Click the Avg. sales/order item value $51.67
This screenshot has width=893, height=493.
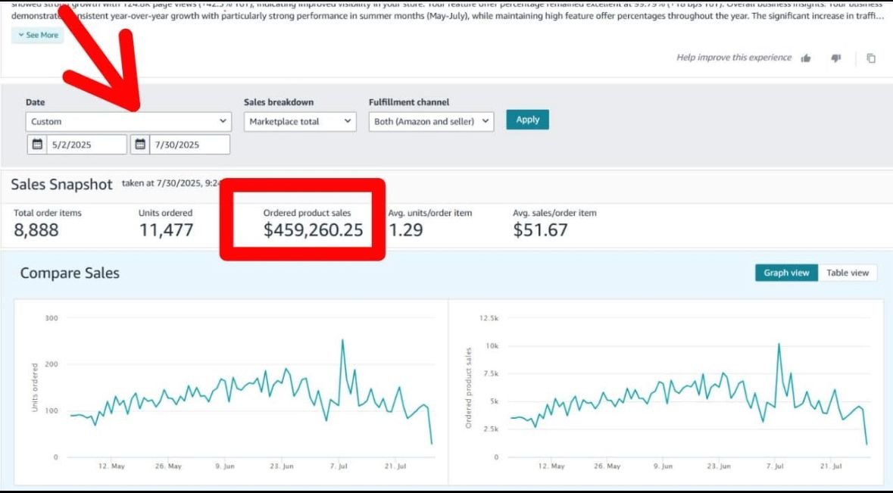pyautogui.click(x=540, y=230)
